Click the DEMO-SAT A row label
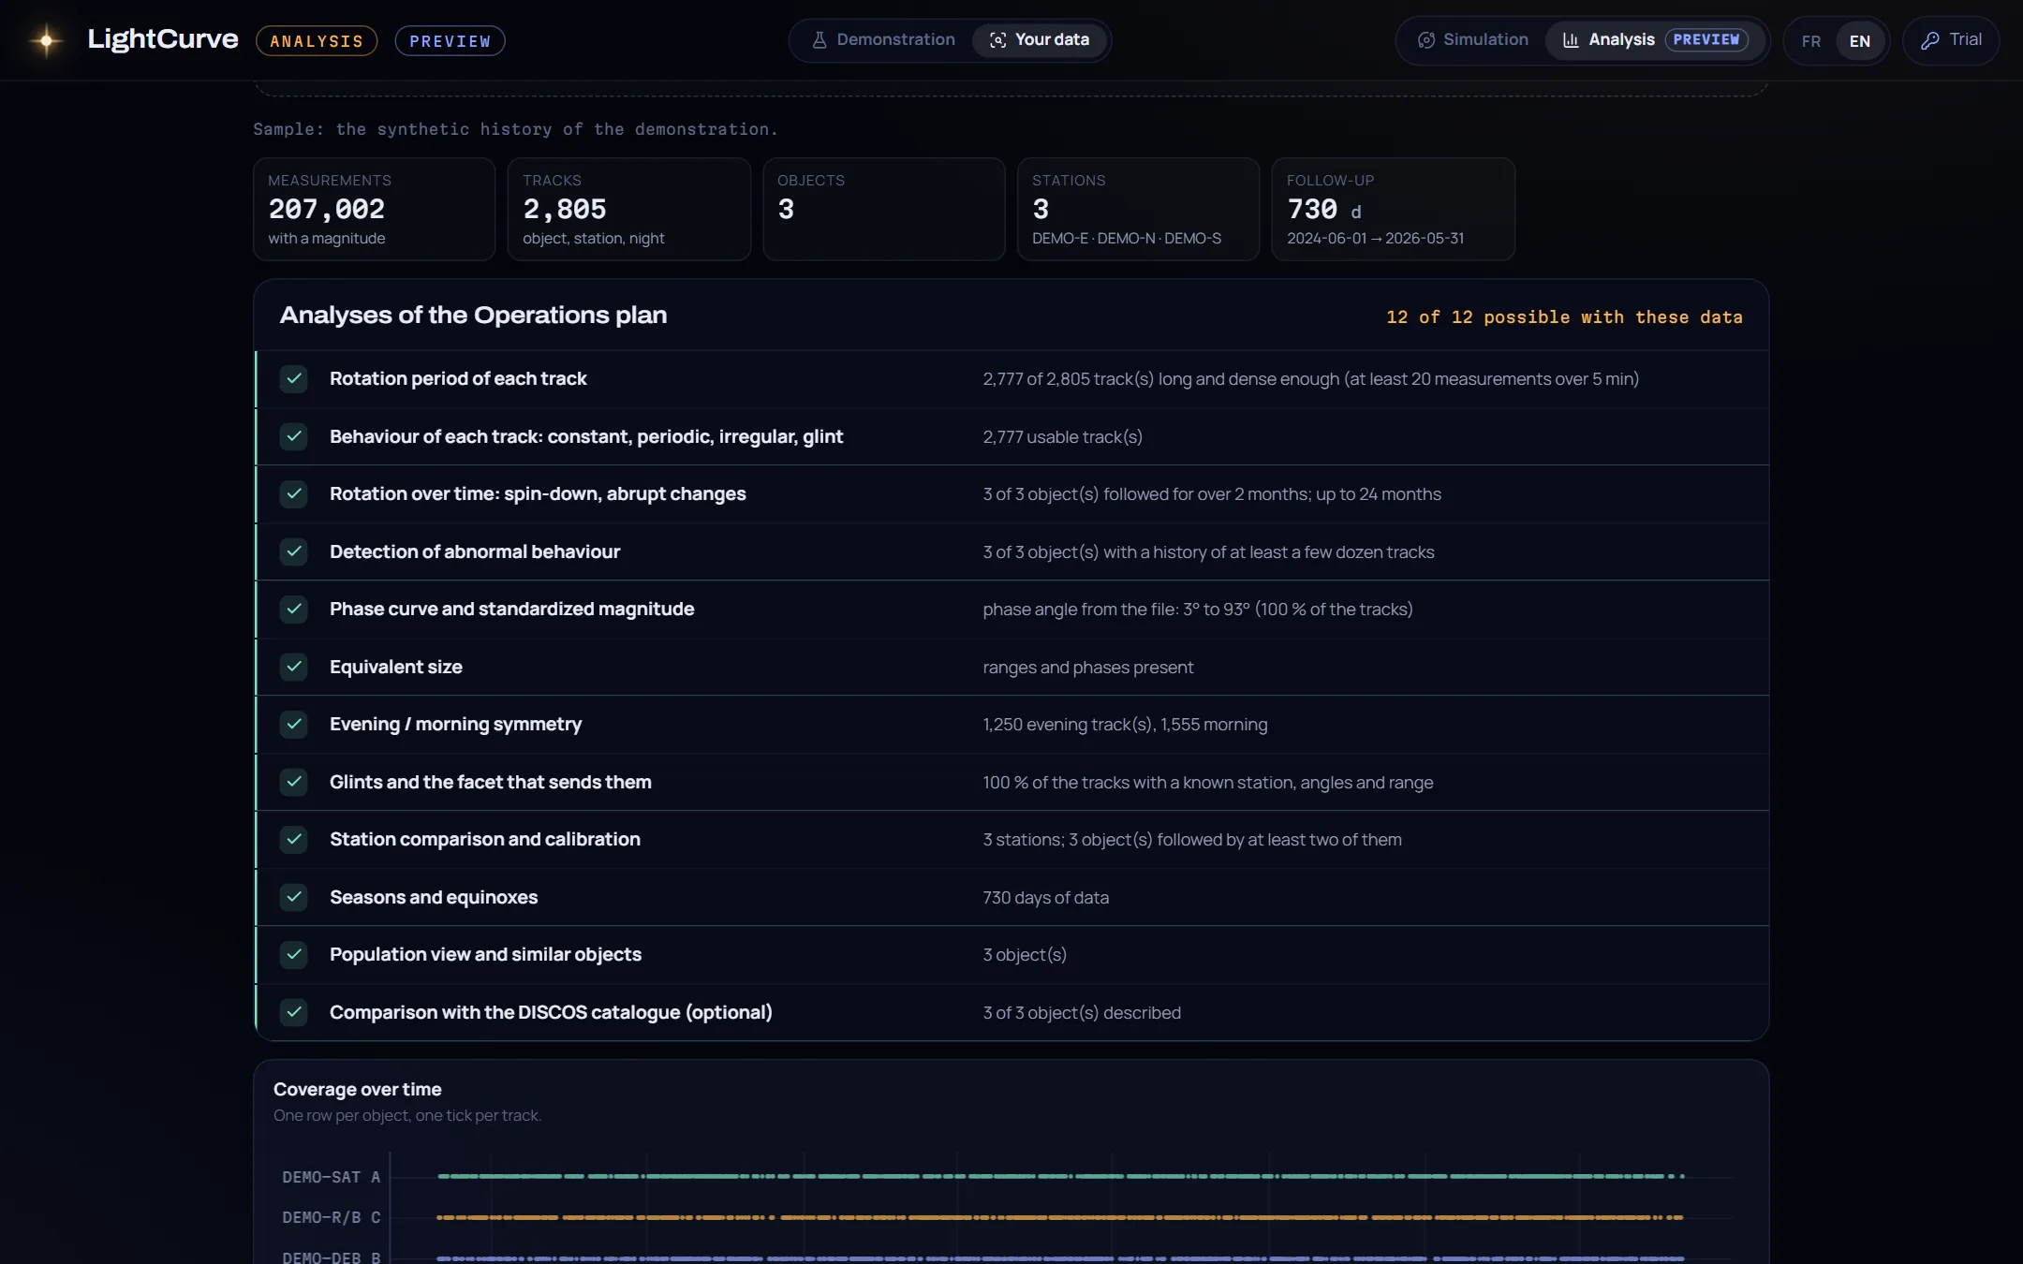Screen dimensions: 2023x1264 pos(332,1177)
